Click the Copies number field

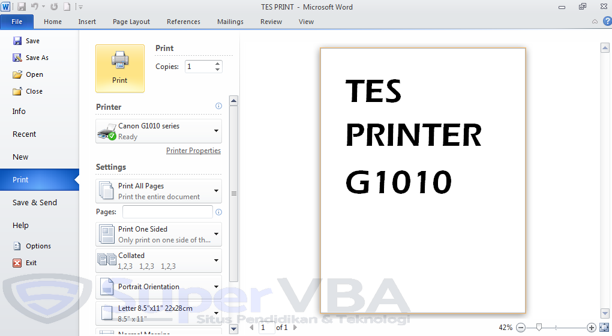click(199, 67)
